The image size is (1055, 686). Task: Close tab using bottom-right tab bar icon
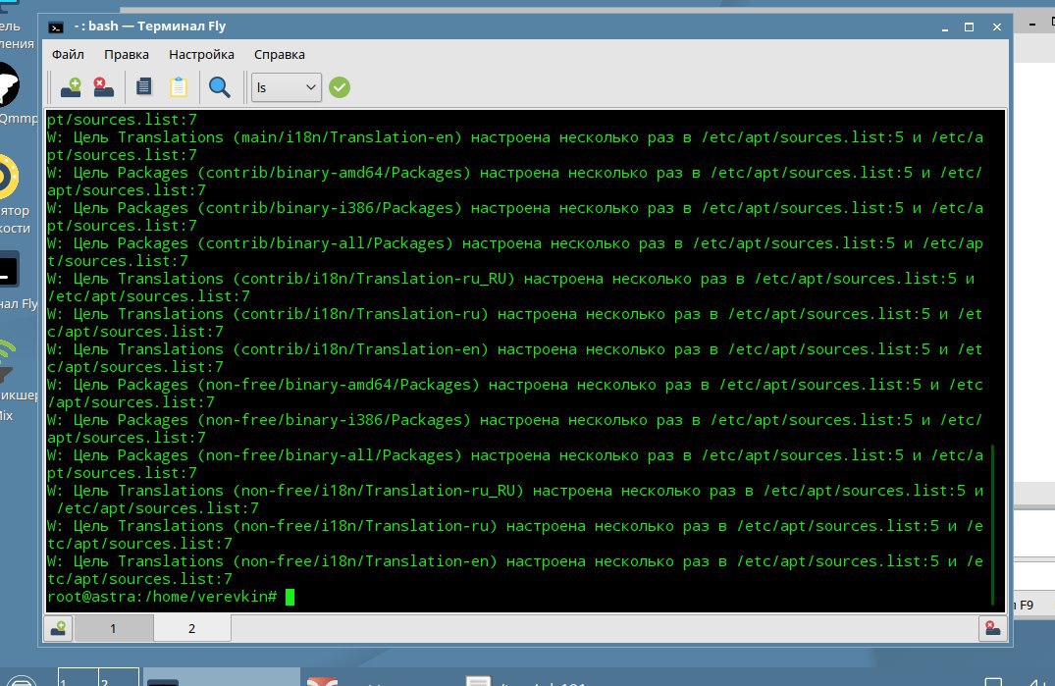(x=992, y=628)
